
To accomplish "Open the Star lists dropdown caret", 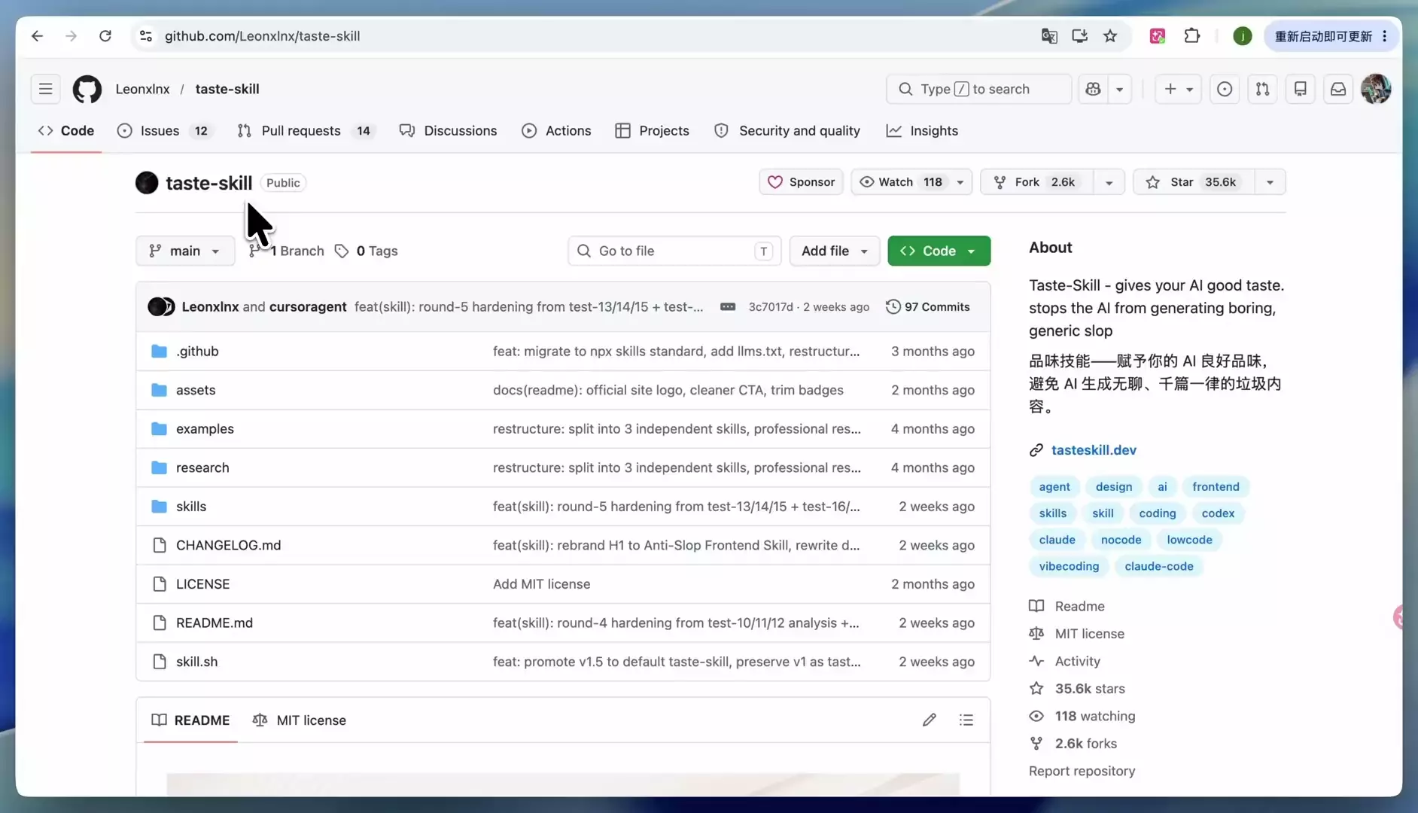I will [1270, 182].
